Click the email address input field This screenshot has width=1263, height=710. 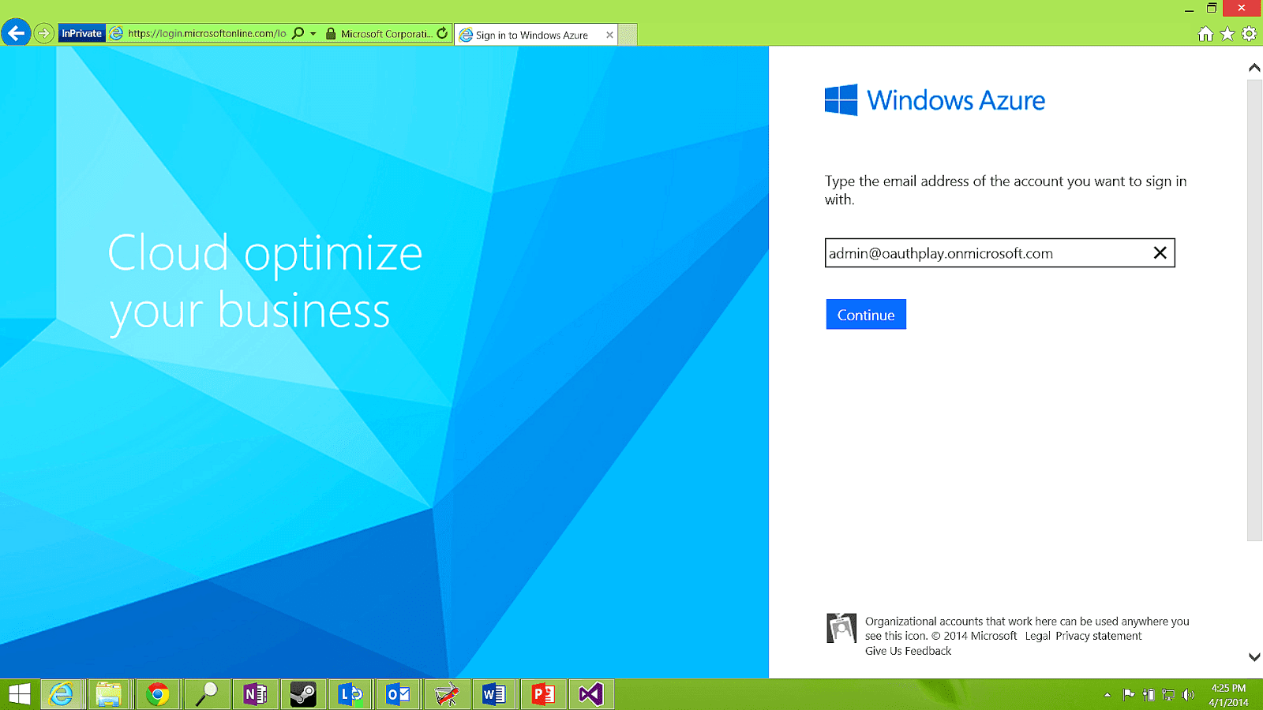point(999,252)
